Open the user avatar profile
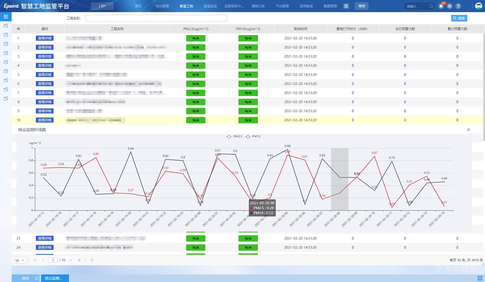 [478, 6]
